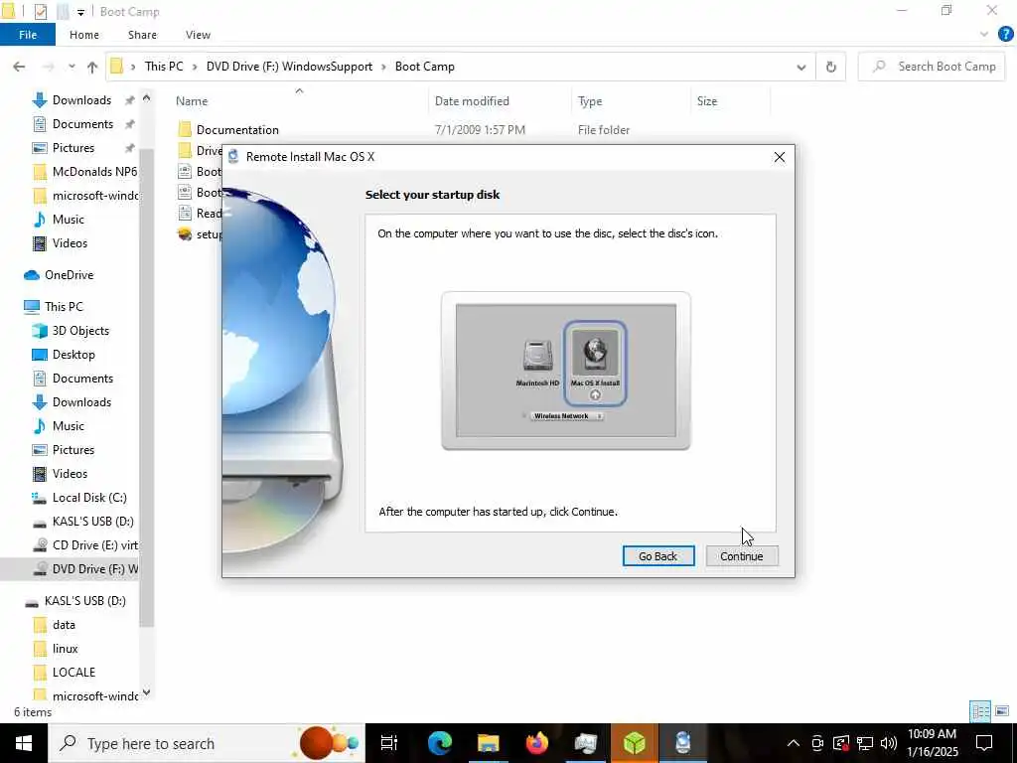Open the Home ribbon tab
The image size is (1017, 763).
[84, 35]
